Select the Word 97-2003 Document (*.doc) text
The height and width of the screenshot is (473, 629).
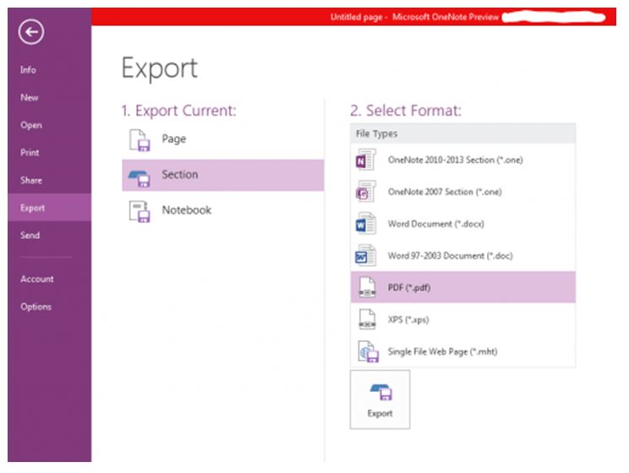[x=450, y=256]
